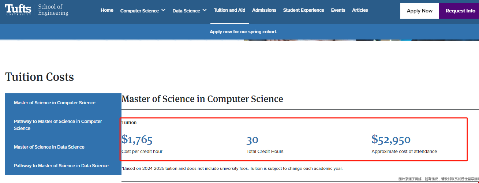The width and height of the screenshot is (479, 183).
Task: Click the Tufts University logo
Action: 18,10
